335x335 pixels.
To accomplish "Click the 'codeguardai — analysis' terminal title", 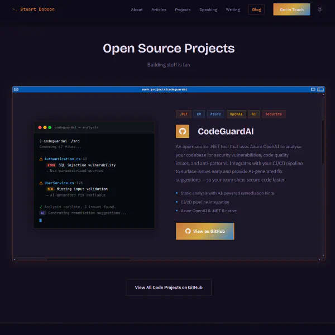I will 76,127.
